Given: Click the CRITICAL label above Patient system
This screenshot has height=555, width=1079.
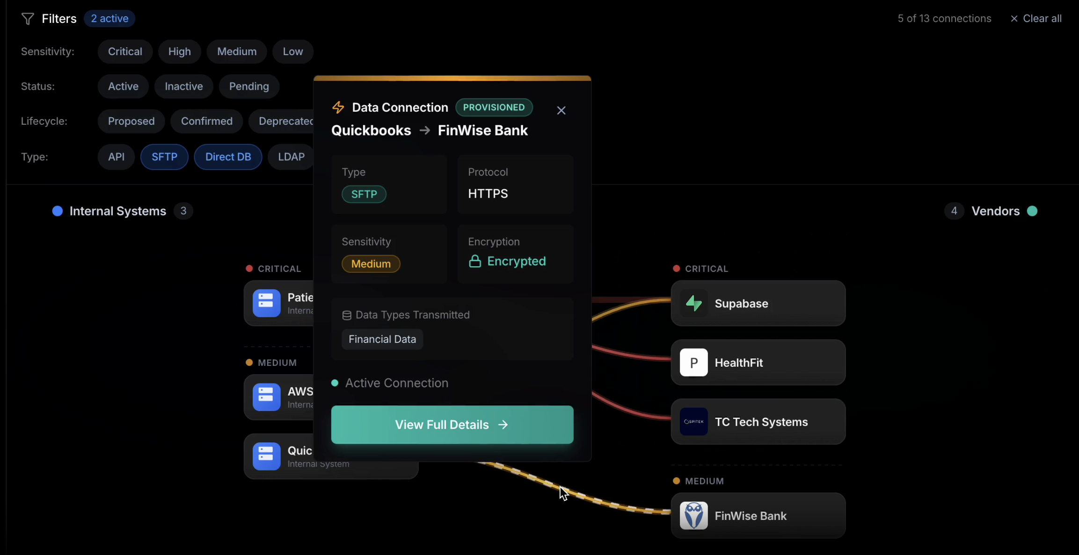Looking at the screenshot, I should coord(279,269).
